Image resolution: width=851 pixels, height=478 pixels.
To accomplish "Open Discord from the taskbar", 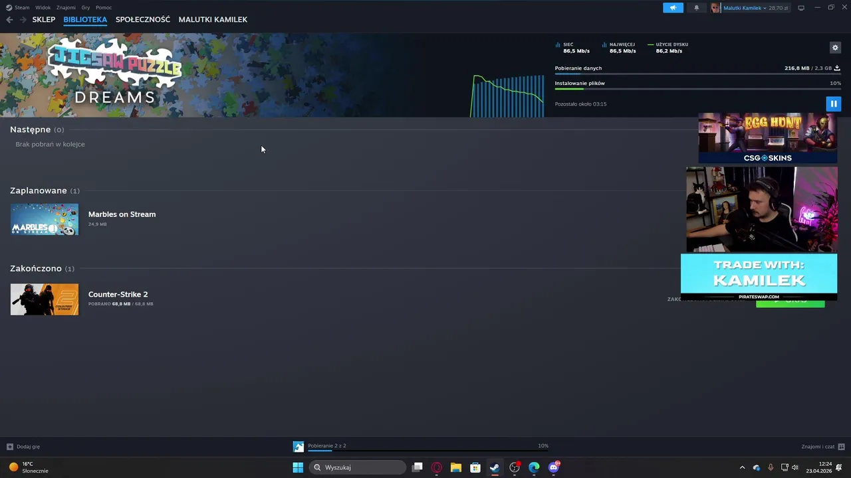I will [x=553, y=467].
